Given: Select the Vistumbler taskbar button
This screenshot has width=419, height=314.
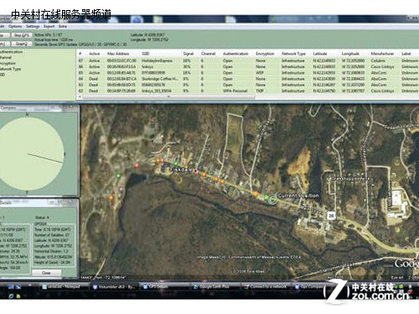Looking at the screenshot, I should 114,286.
